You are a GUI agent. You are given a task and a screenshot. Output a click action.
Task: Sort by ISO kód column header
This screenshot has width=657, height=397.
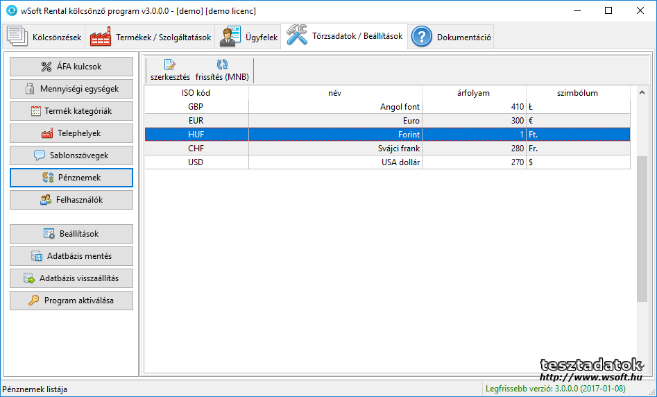point(196,93)
